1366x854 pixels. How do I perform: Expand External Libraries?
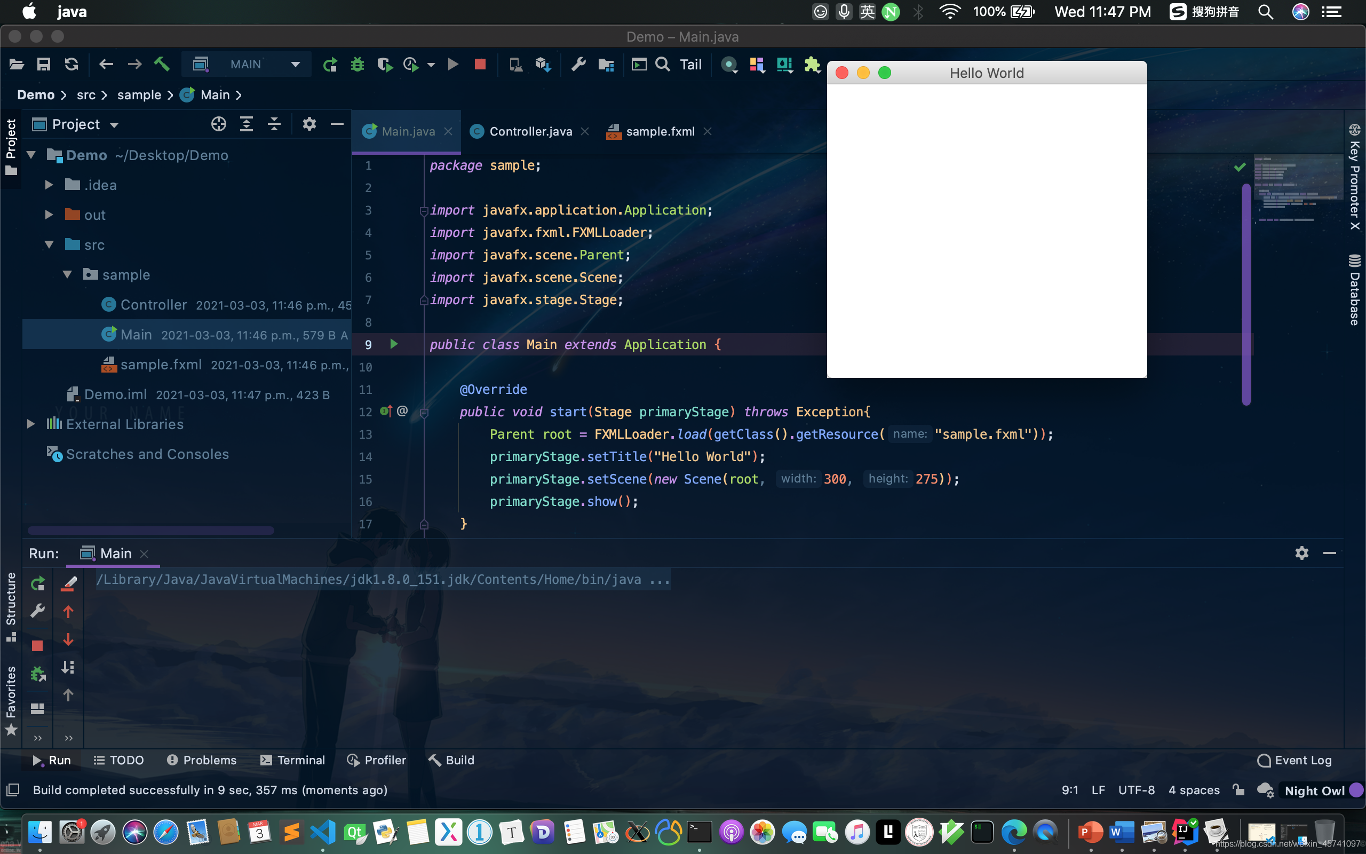[x=30, y=424]
